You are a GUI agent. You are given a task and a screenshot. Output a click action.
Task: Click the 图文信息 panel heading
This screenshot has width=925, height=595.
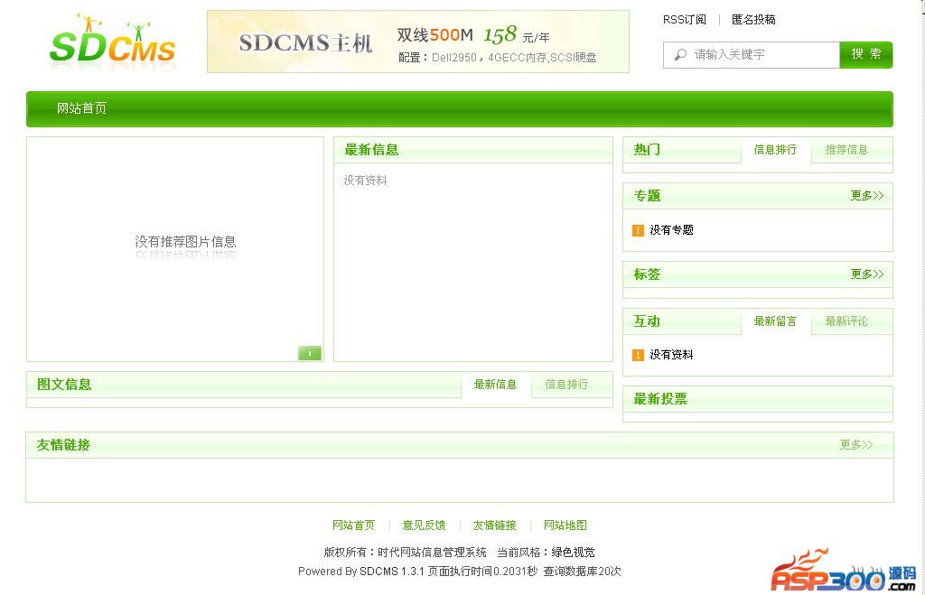pos(64,385)
